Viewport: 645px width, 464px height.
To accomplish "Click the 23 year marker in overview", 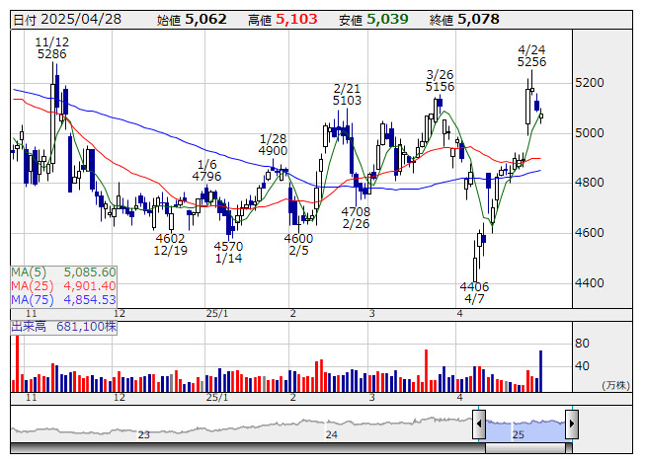I will pos(143,434).
